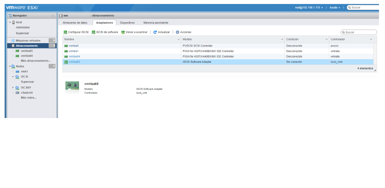Open the root@192.168.1.175 user menu

click(x=309, y=8)
